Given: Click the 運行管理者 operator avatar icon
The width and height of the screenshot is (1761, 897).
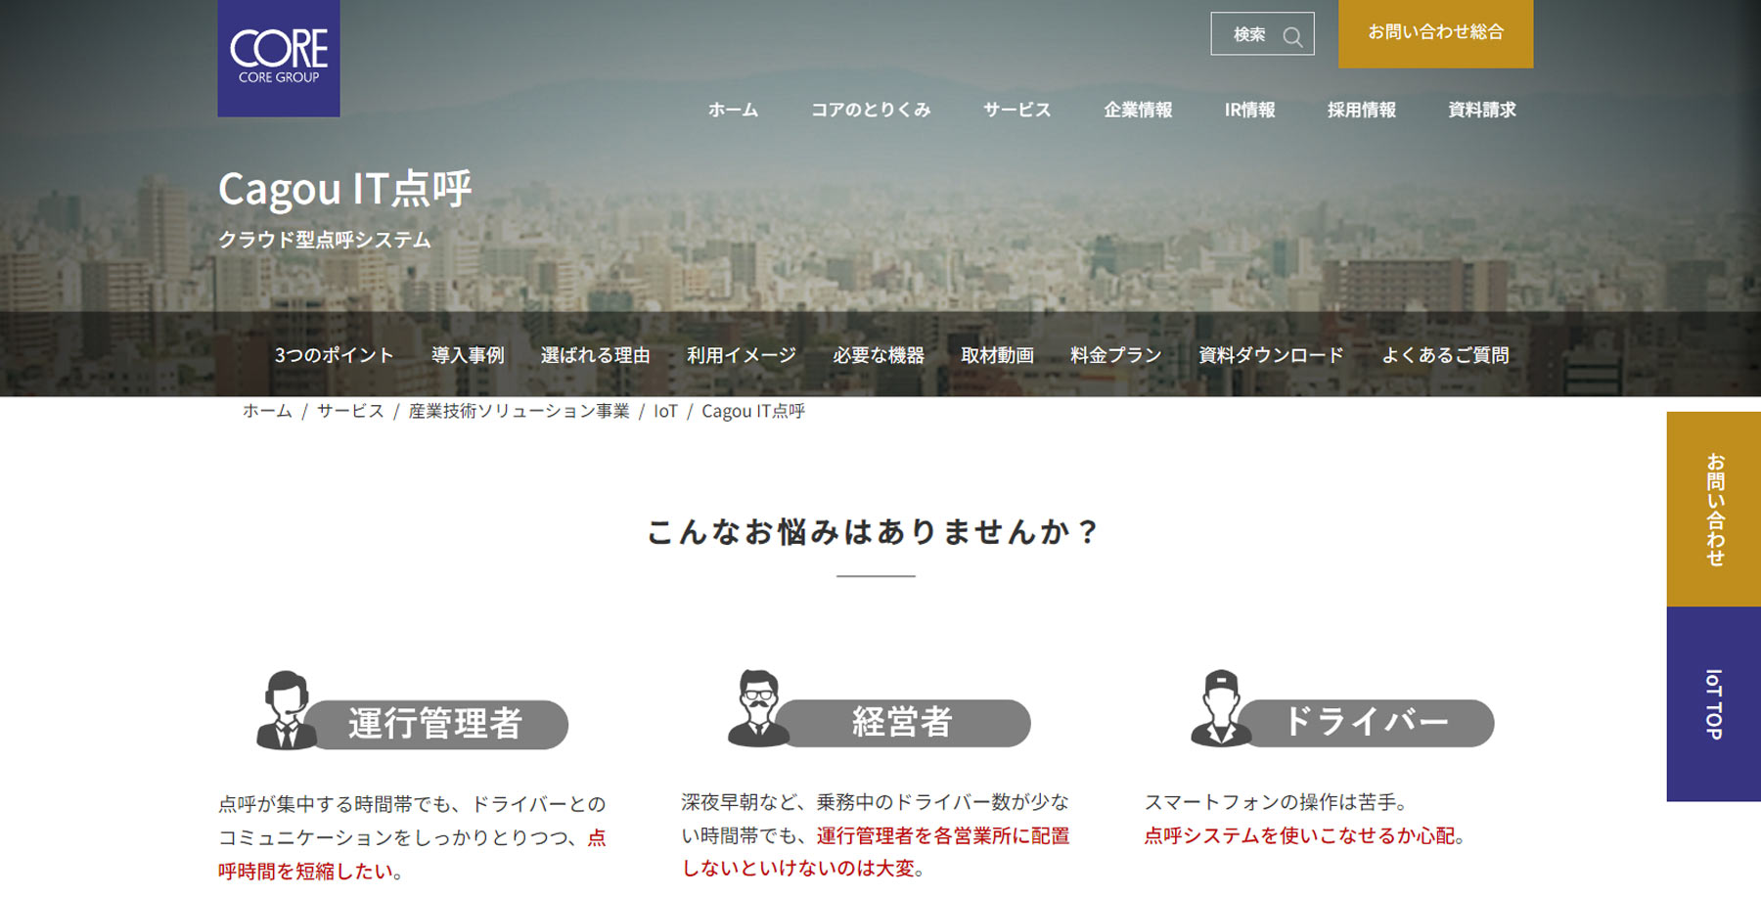Looking at the screenshot, I should (286, 710).
